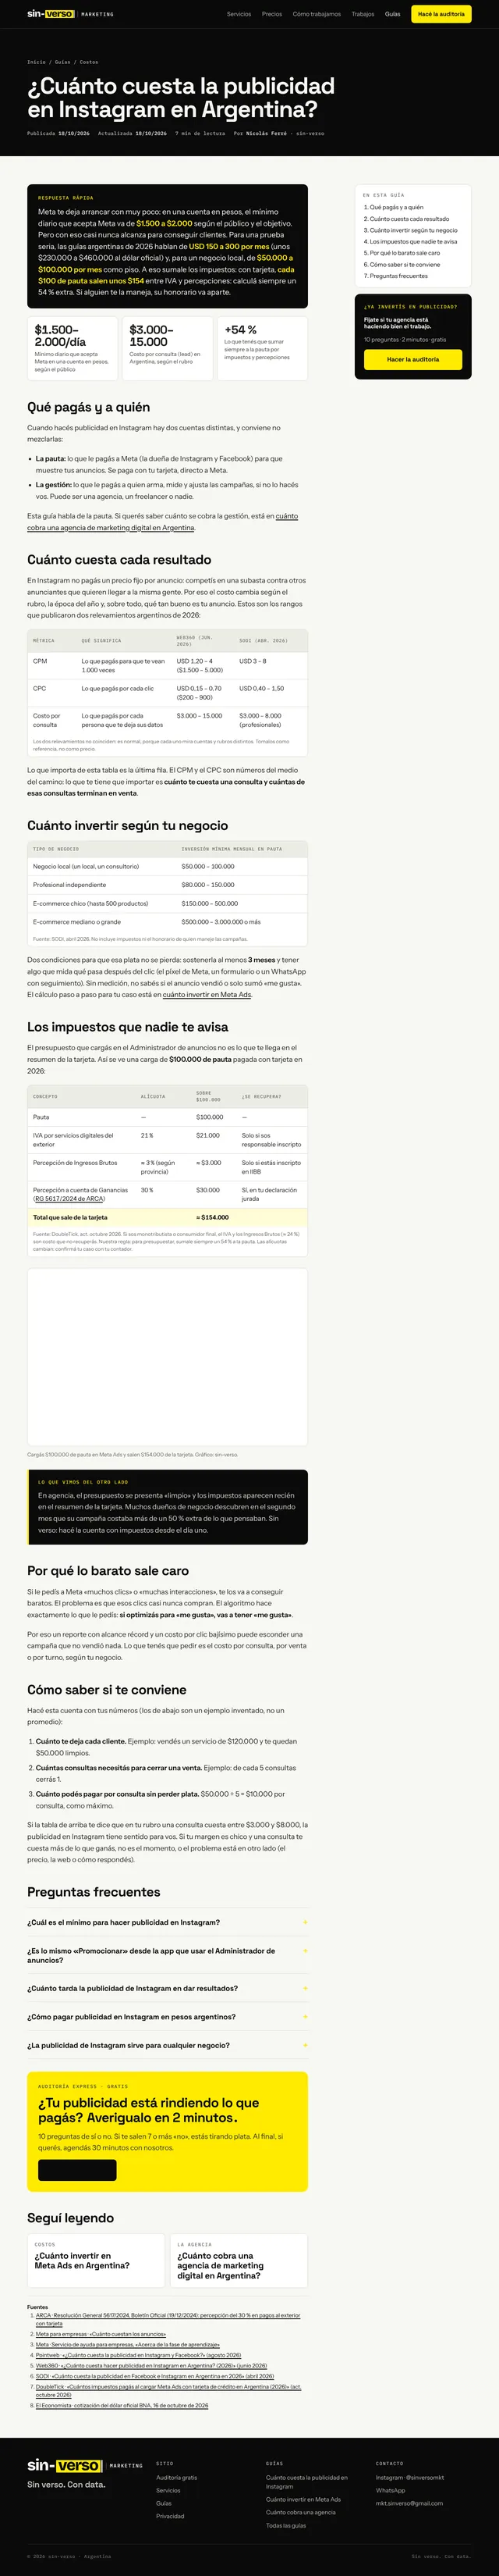Screen dimensions: 499x2576
Task: Click the sin-verso logo in the footer
Action: (85, 2465)
